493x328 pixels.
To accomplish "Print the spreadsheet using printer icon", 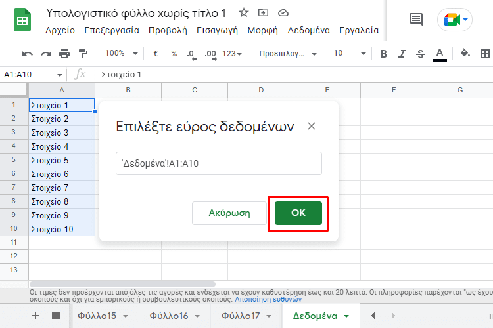I will 64,54.
